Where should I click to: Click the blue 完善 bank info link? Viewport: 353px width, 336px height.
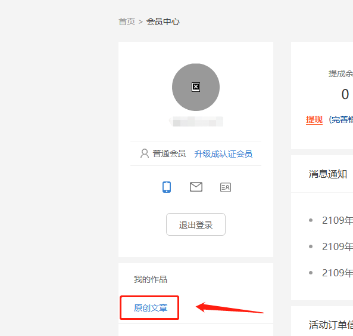[x=340, y=119]
